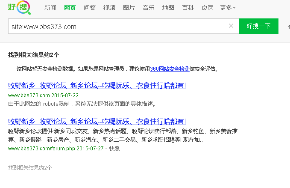Switch to the 音乐 tab
290x188 pixels.
tap(148, 8)
